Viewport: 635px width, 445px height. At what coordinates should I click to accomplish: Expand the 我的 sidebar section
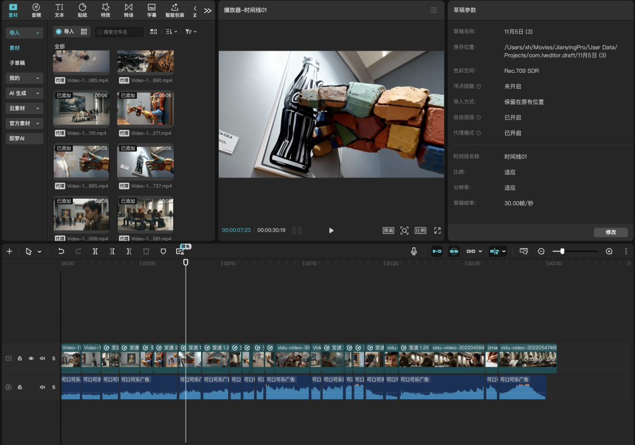[x=24, y=78]
